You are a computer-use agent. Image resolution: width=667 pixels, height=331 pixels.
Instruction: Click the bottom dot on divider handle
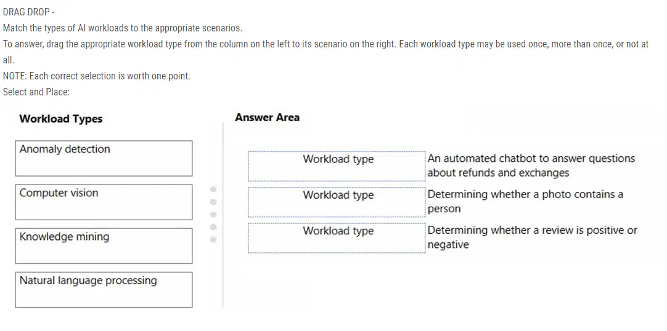click(213, 239)
